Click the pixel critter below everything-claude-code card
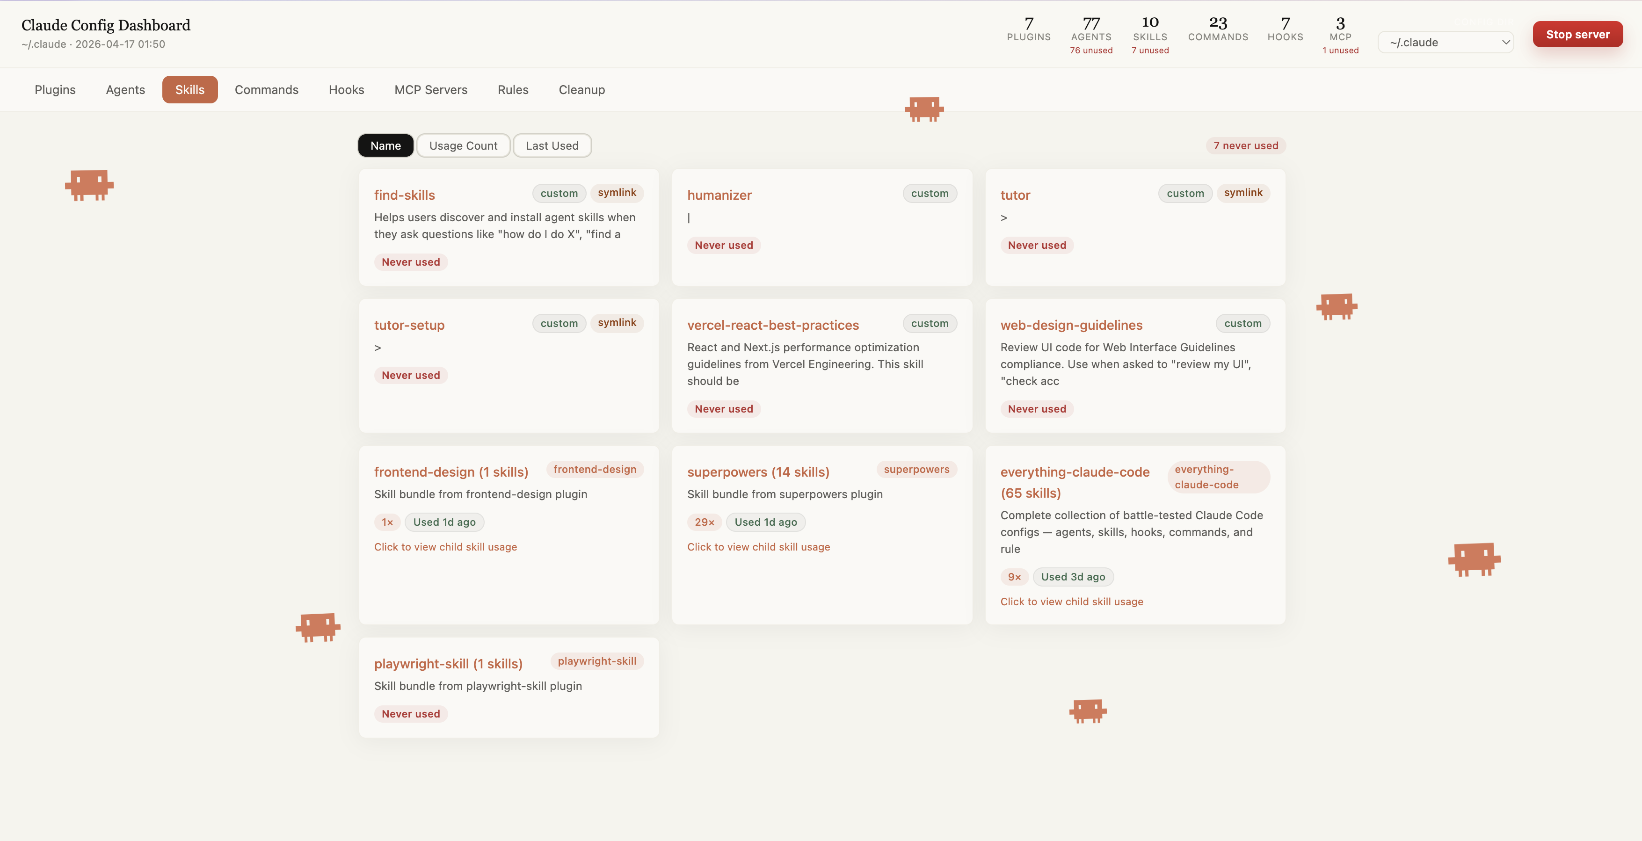Image resolution: width=1642 pixels, height=841 pixels. point(1088,711)
